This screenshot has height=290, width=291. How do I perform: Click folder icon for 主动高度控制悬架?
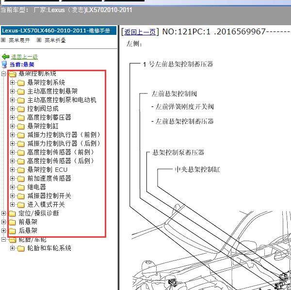coord(21,92)
